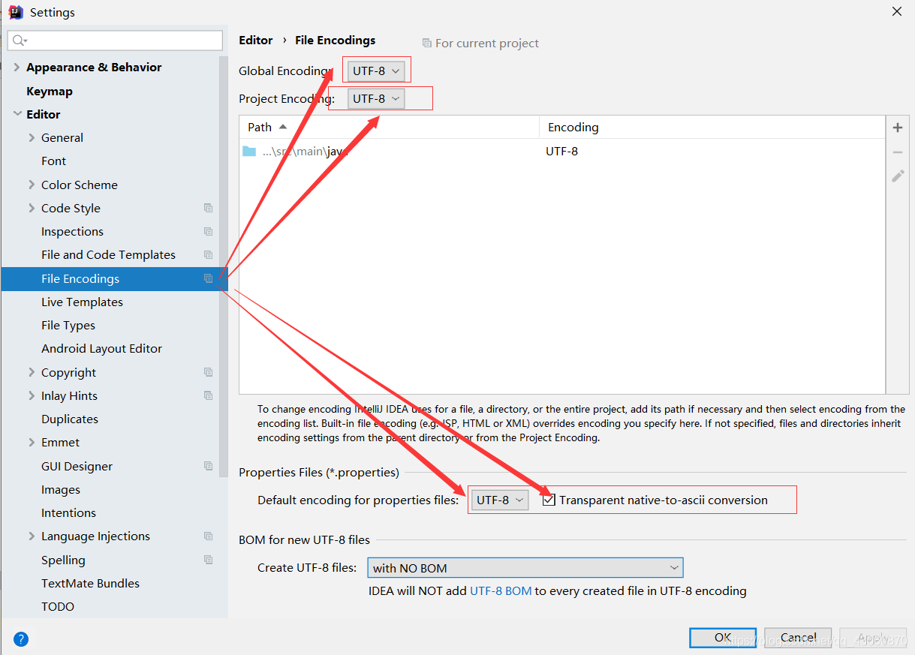This screenshot has height=655, width=915.
Task: Click the project-level icon beside Code Style
Action: click(208, 209)
